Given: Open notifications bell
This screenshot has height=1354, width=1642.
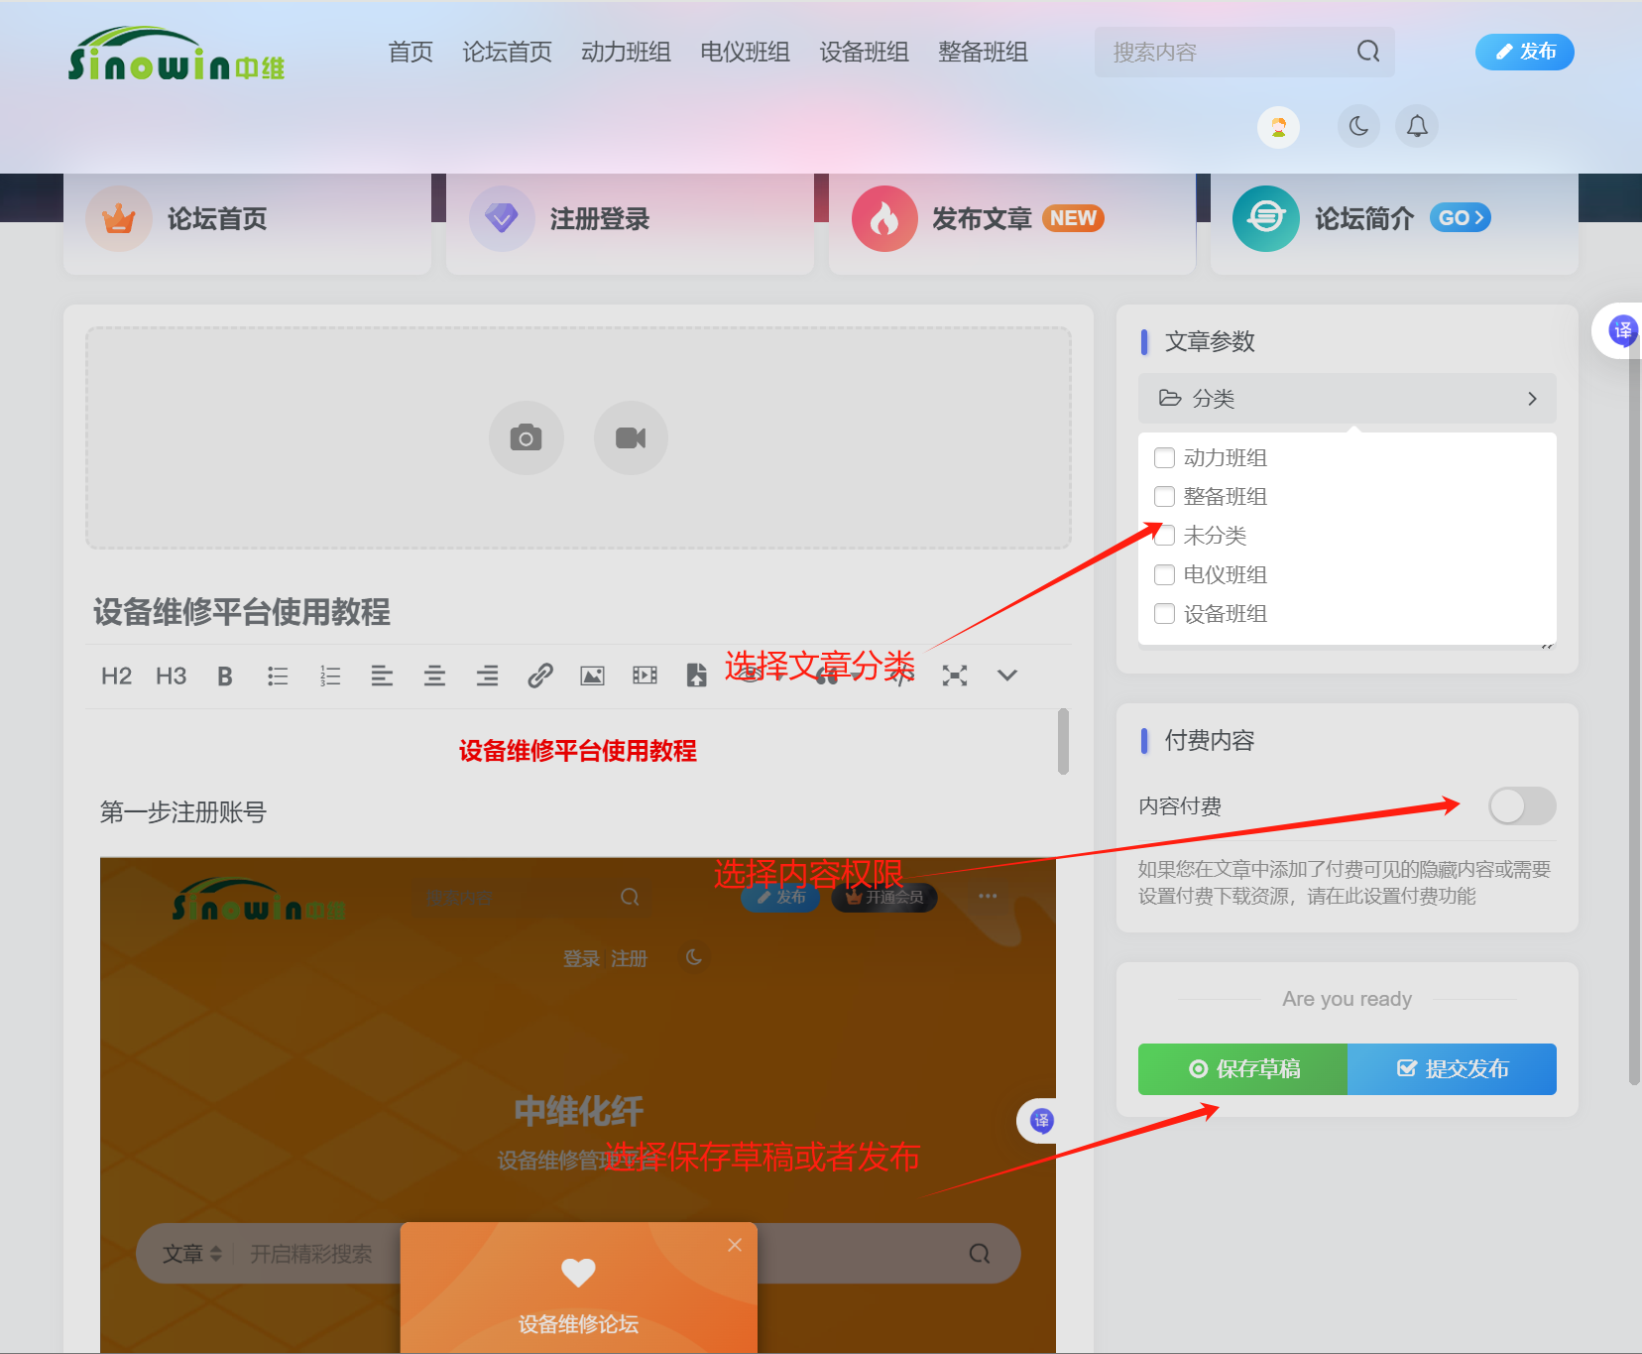Looking at the screenshot, I should [x=1417, y=127].
